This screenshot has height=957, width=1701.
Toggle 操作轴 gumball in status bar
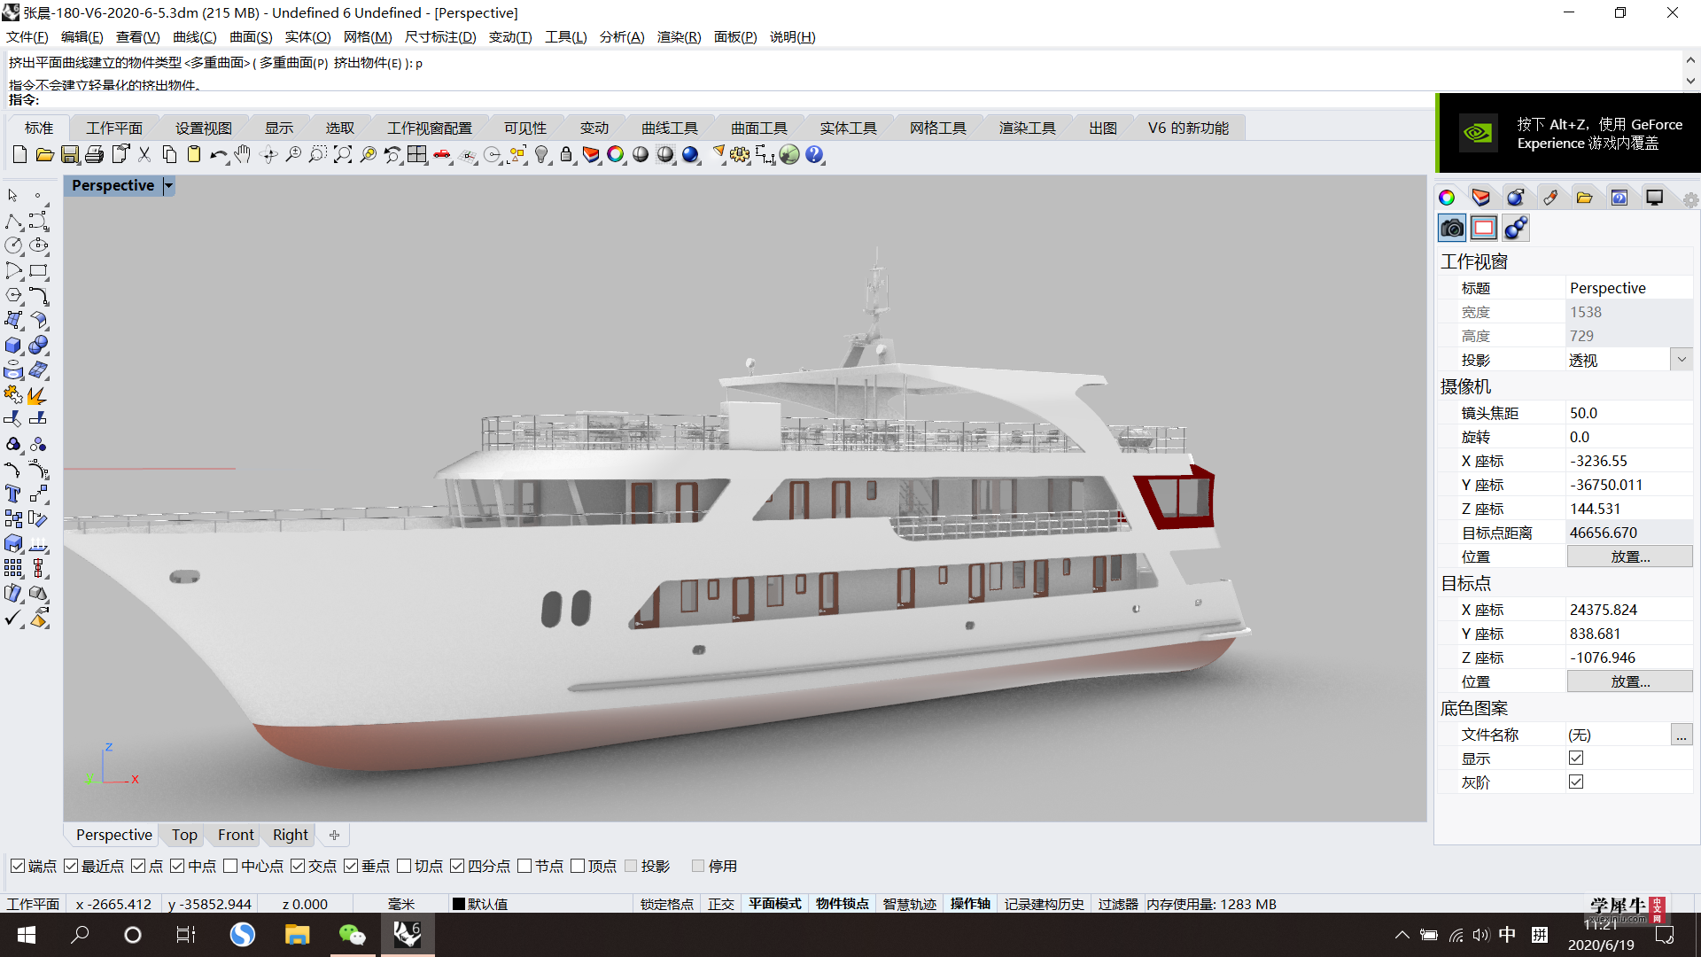point(970,904)
